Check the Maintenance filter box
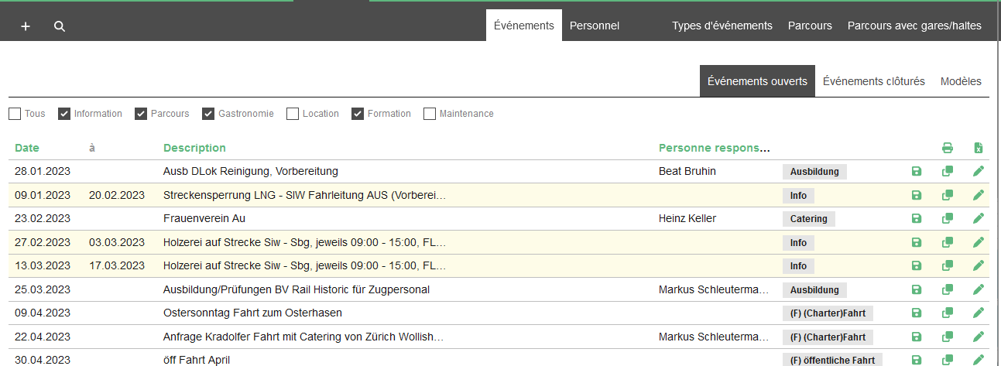The width and height of the screenshot is (1001, 366). coord(430,114)
